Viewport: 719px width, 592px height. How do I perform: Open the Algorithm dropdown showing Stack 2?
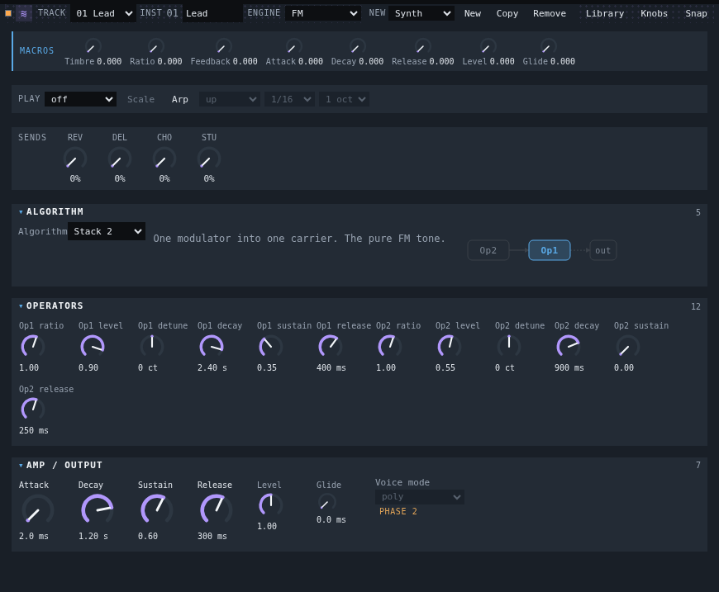click(x=107, y=231)
